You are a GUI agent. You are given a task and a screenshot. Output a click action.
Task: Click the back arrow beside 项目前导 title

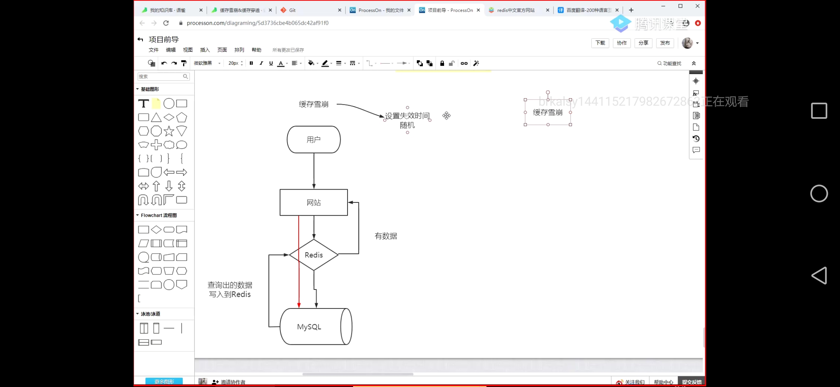[x=140, y=39]
